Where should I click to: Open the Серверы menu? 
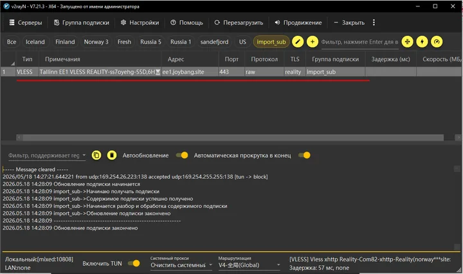pyautogui.click(x=26, y=22)
